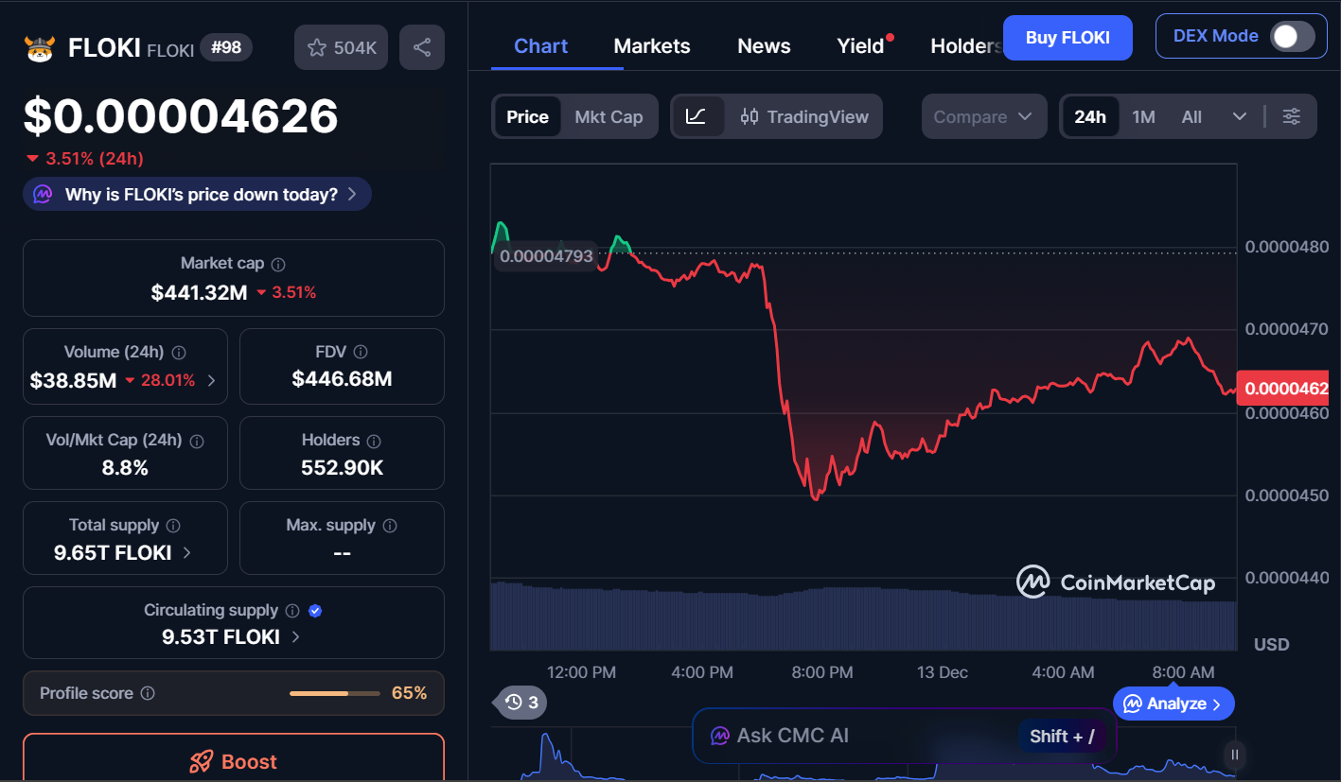Click the FDV info icon
Image resolution: width=1341 pixels, height=782 pixels.
point(361,352)
